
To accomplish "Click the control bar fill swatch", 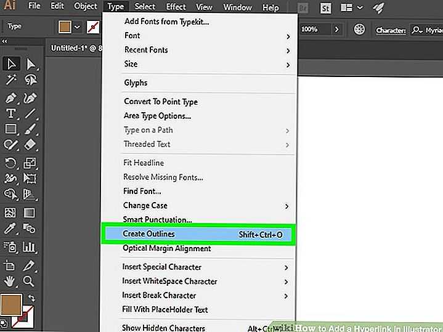I will (x=65, y=27).
